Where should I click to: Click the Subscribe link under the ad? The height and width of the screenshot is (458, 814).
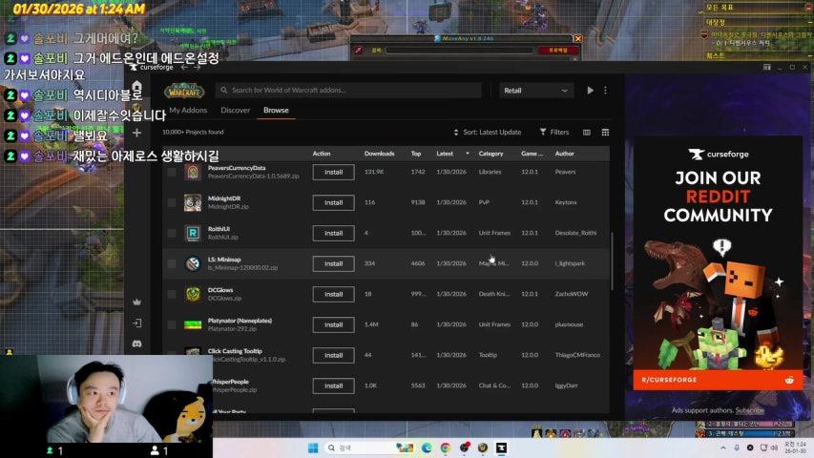click(750, 410)
